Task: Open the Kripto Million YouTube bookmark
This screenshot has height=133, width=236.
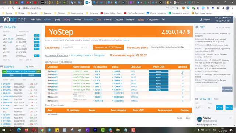Action: [111, 13]
